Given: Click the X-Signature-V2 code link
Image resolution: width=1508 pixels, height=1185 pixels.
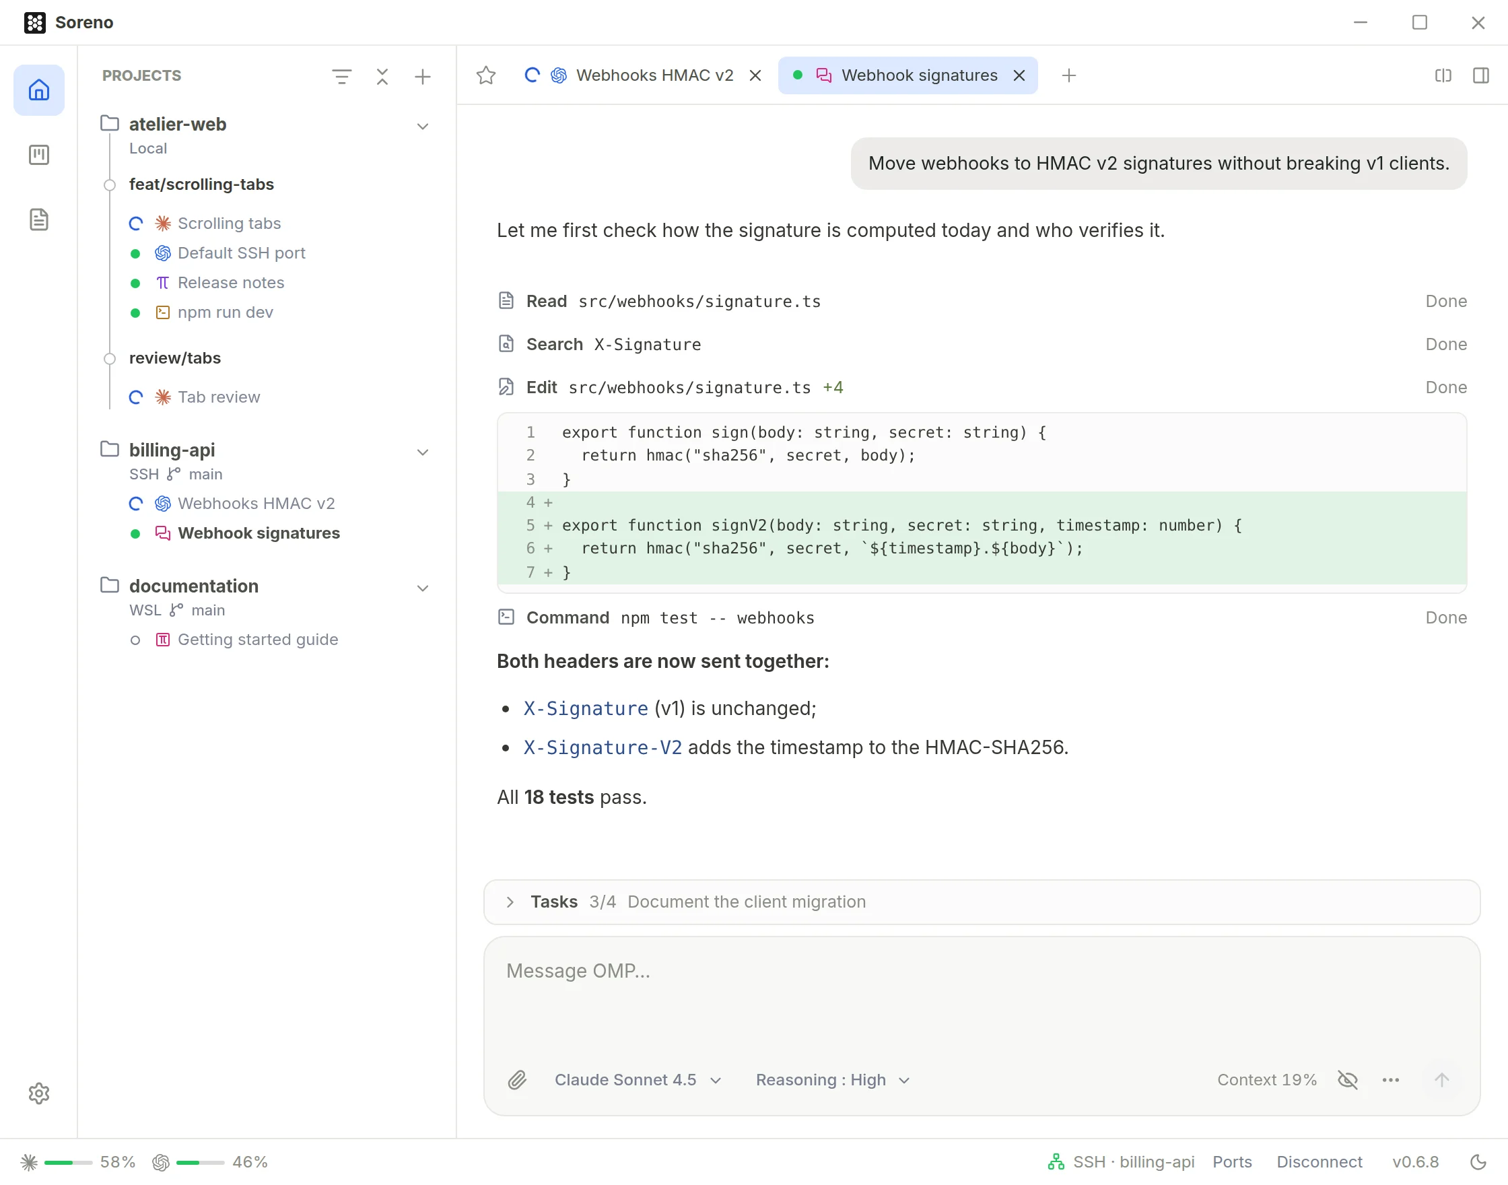Looking at the screenshot, I should point(602,748).
